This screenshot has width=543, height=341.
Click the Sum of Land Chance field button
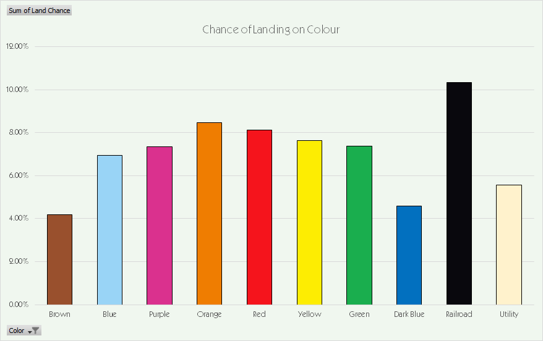click(x=39, y=11)
